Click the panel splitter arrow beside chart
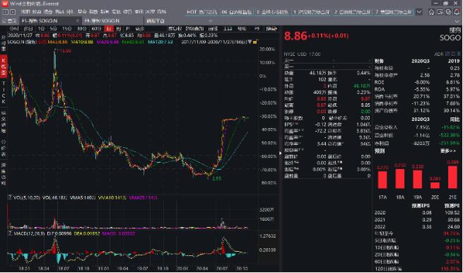Viewport: 463px width, 273px height. click(281, 153)
